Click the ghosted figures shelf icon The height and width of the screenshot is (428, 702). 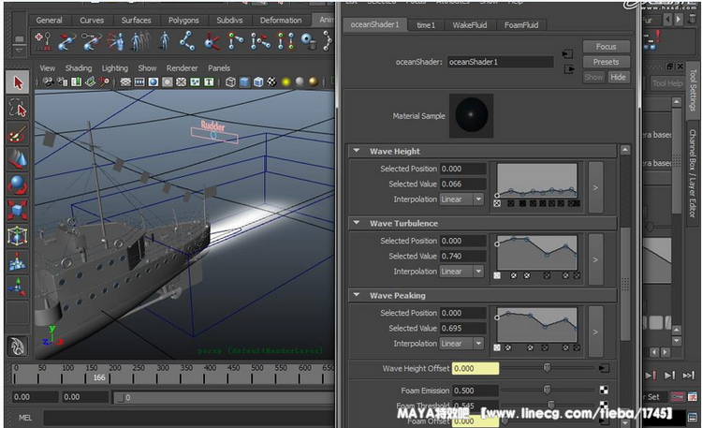[x=140, y=41]
